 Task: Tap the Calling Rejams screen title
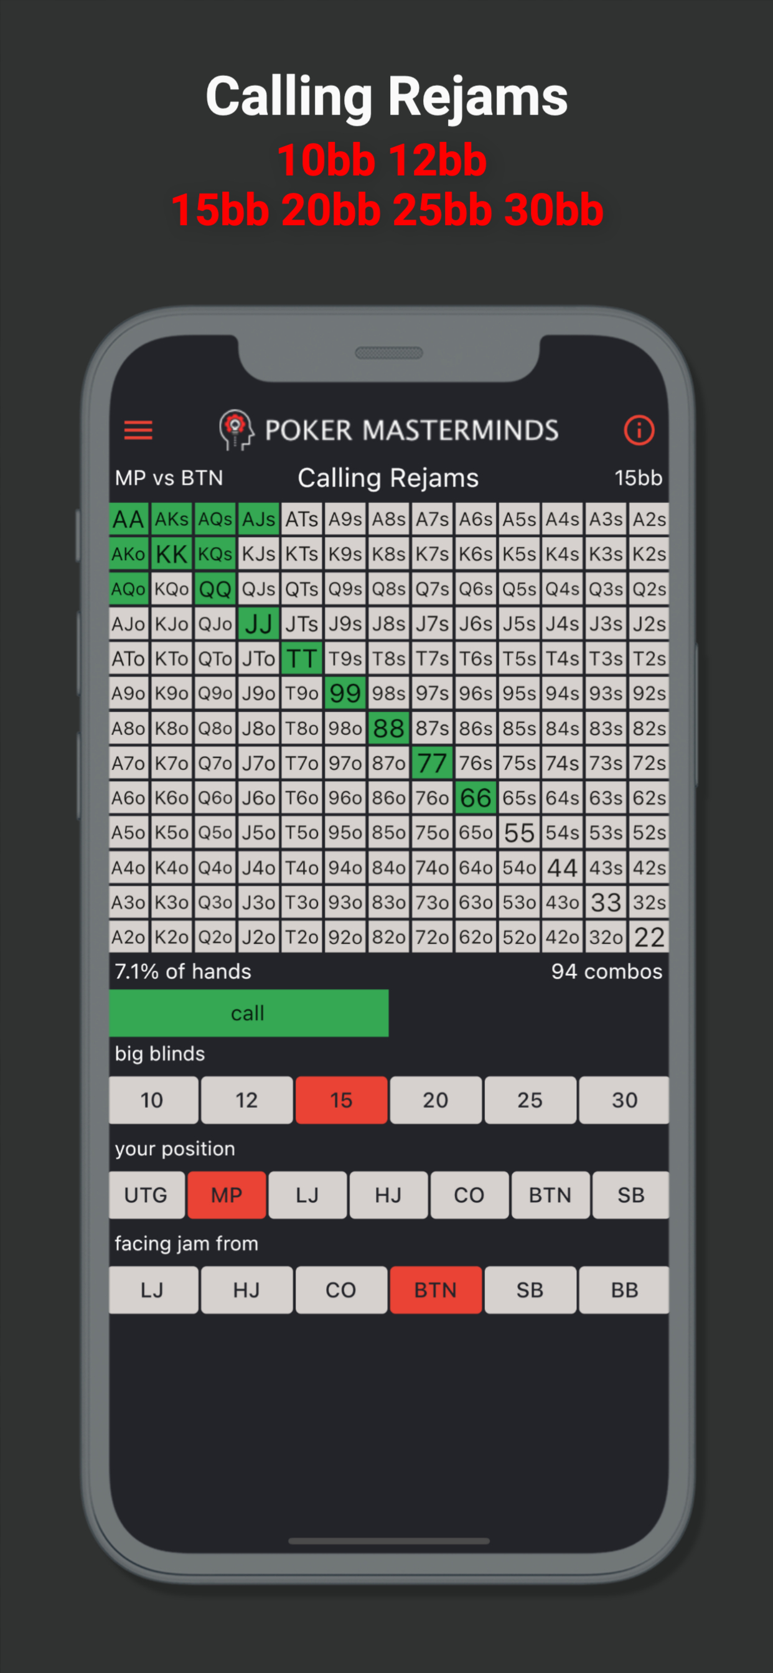click(388, 478)
